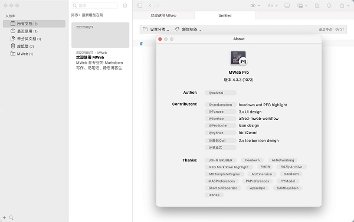Click the add (+) button at sidebar bottom
Screen dimensions: 354x222
point(4,218)
